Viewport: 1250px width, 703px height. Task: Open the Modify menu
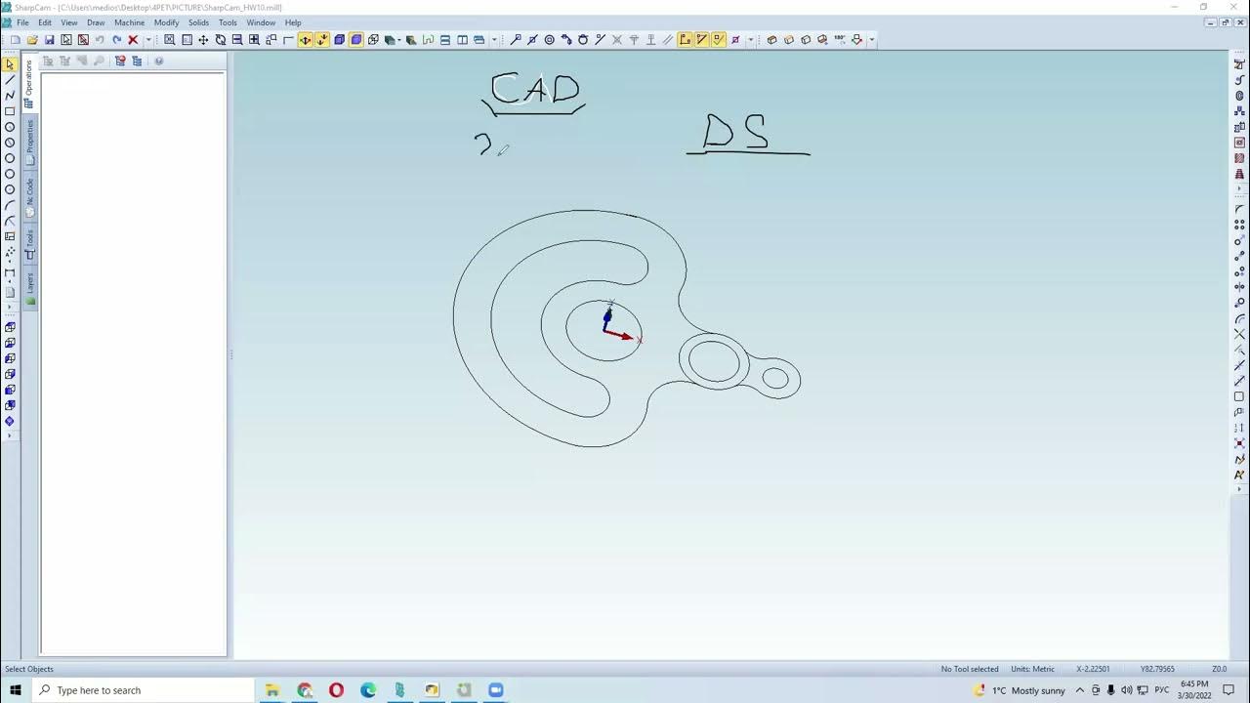[x=166, y=22]
